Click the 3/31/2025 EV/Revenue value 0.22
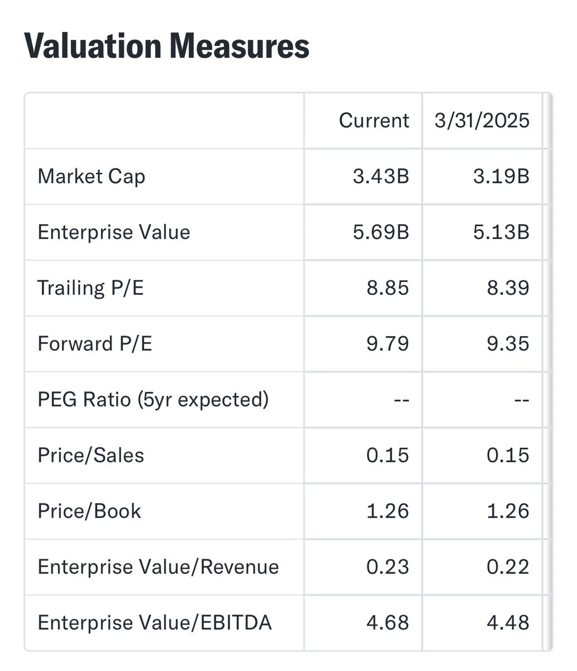This screenshot has height=671, width=577. [508, 567]
